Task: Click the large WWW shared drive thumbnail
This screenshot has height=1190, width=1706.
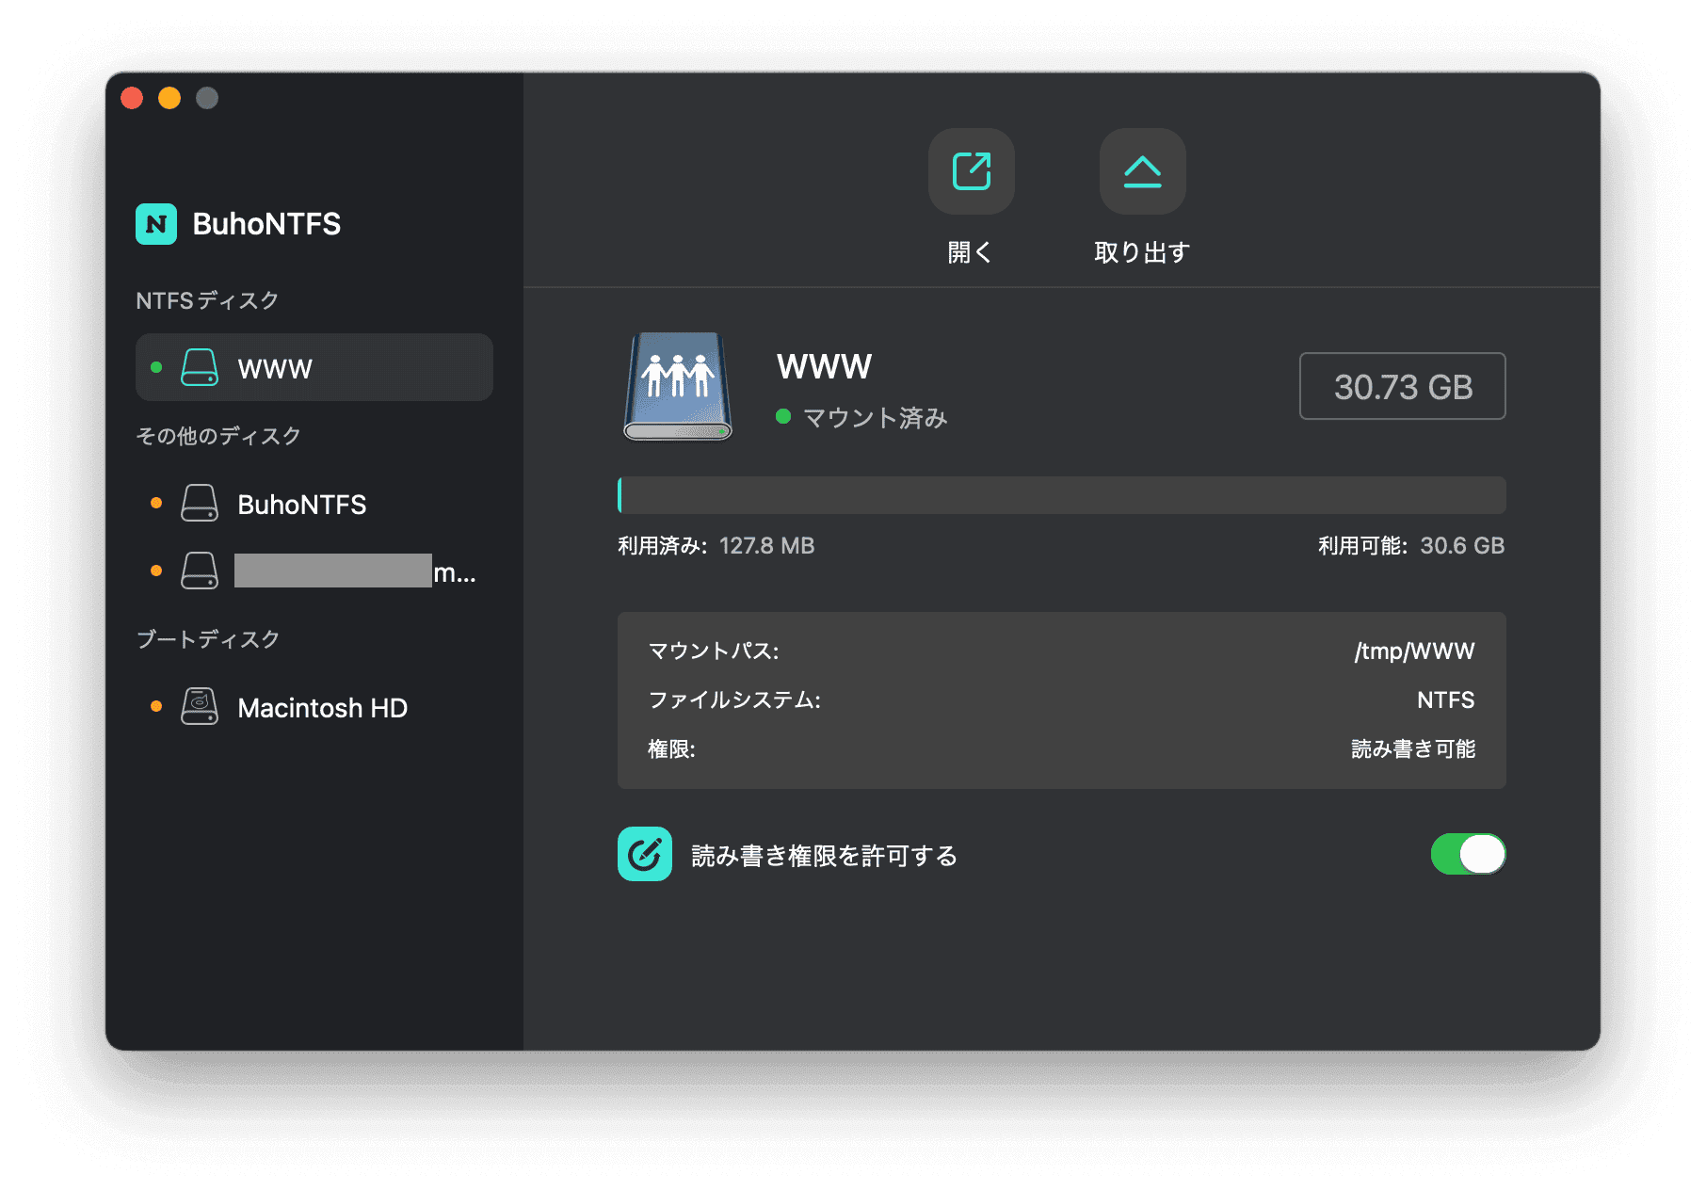Action: pos(678,386)
